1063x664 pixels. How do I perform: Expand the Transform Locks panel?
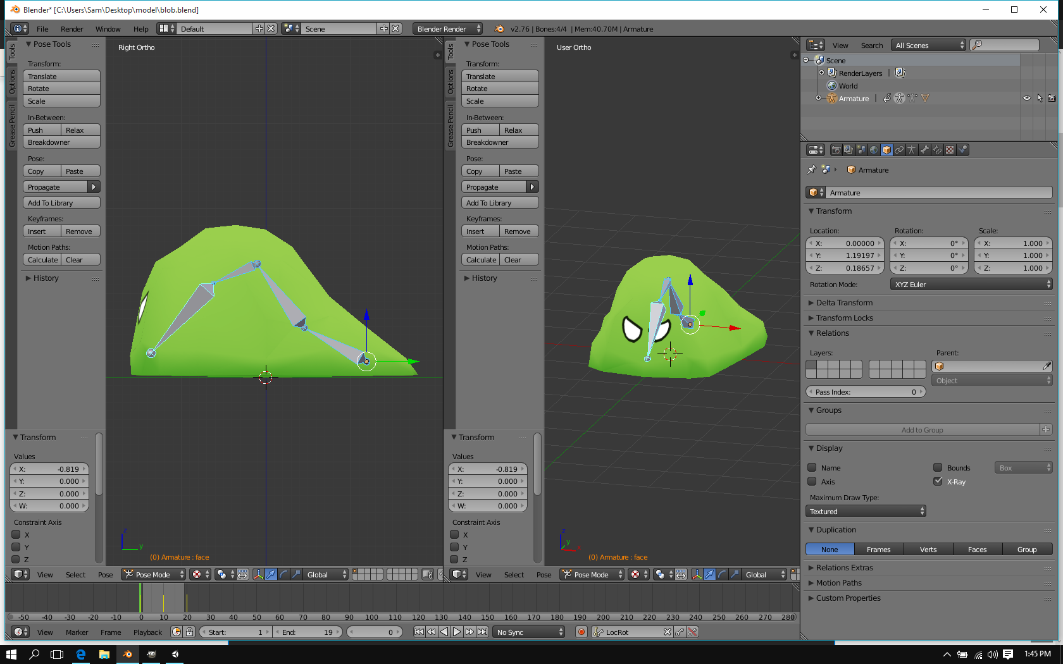[844, 318]
